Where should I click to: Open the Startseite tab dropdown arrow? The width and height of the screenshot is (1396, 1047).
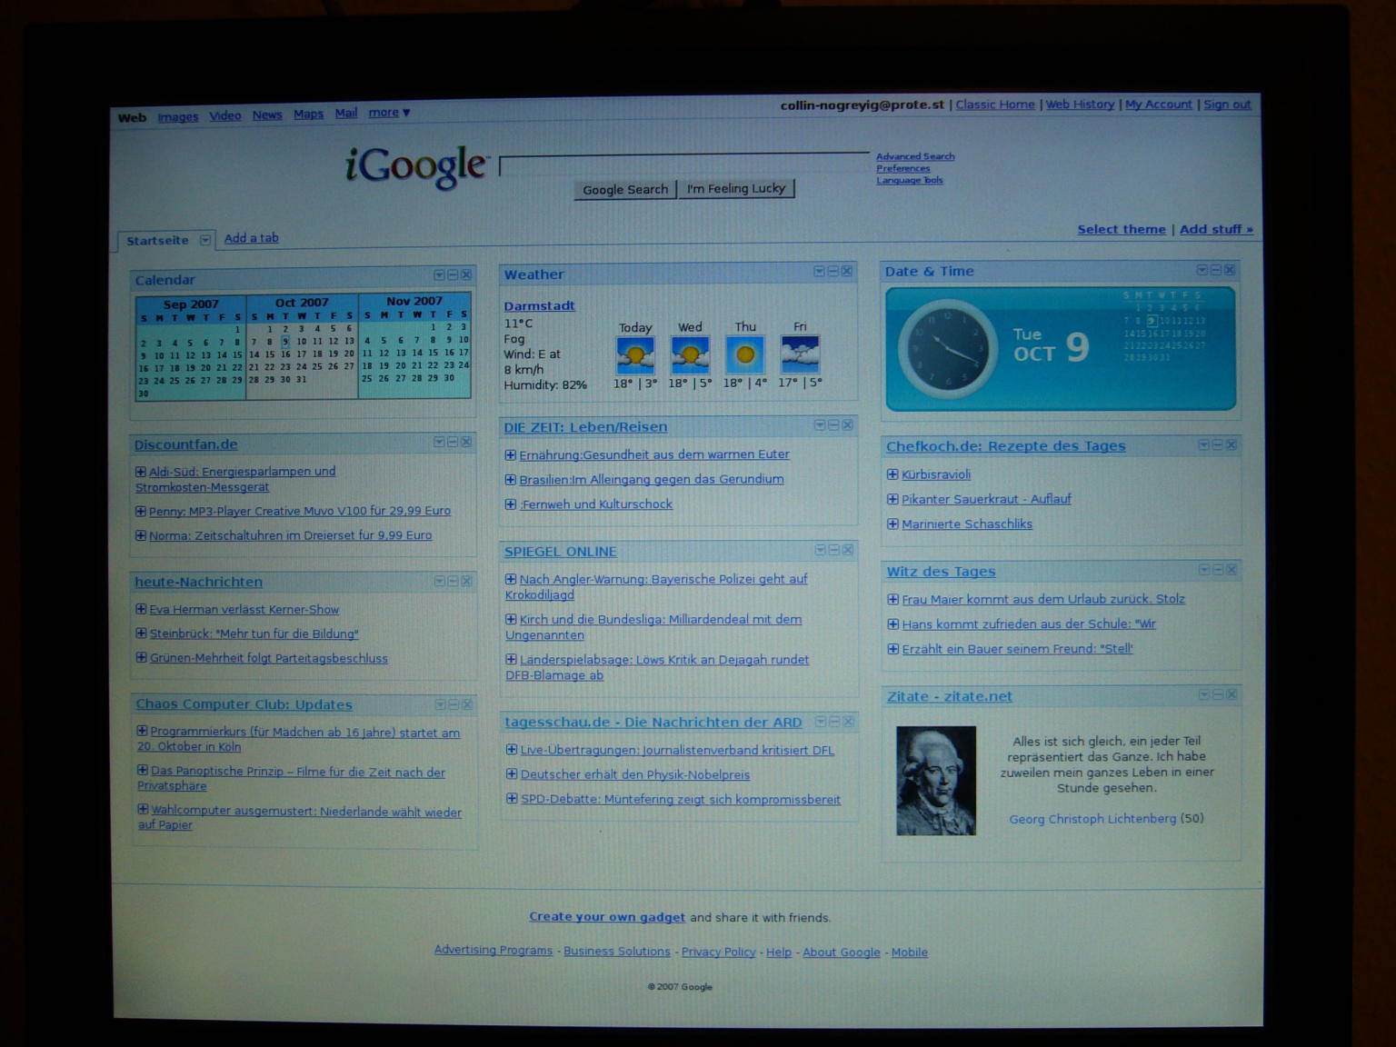pyautogui.click(x=205, y=240)
